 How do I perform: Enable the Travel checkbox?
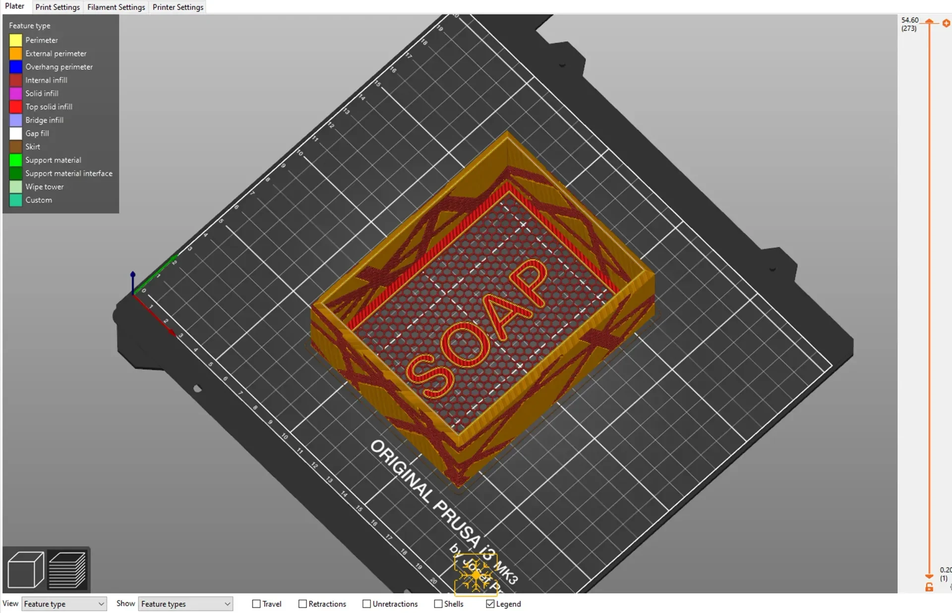pos(256,604)
